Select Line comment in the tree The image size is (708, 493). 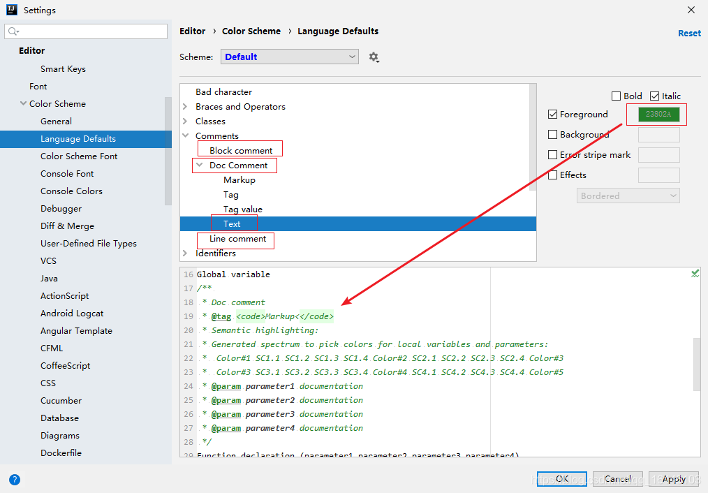[x=237, y=238]
